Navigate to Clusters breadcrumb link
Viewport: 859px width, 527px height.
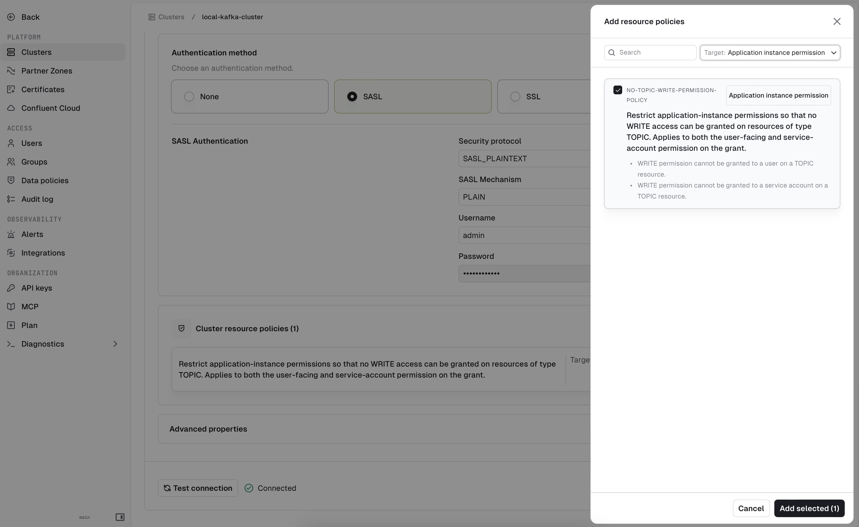pos(171,17)
